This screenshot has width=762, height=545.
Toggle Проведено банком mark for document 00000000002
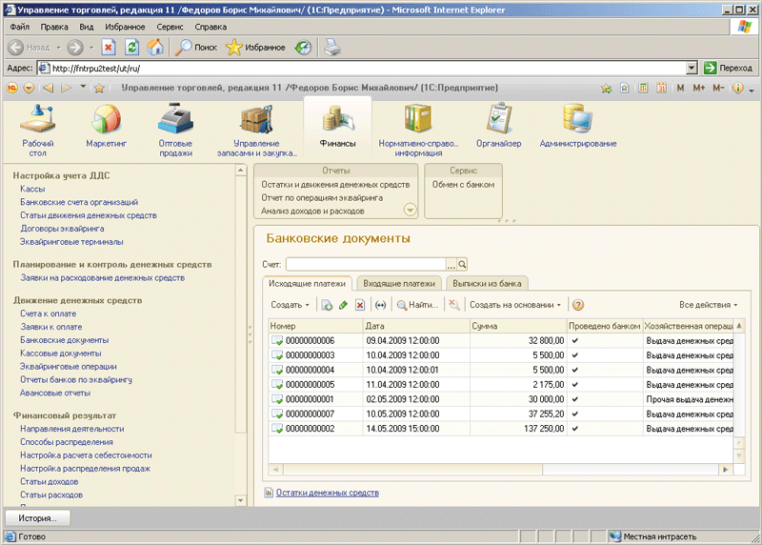(575, 429)
